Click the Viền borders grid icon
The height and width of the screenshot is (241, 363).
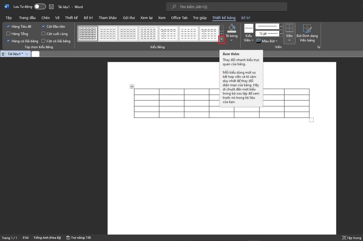click(x=289, y=29)
